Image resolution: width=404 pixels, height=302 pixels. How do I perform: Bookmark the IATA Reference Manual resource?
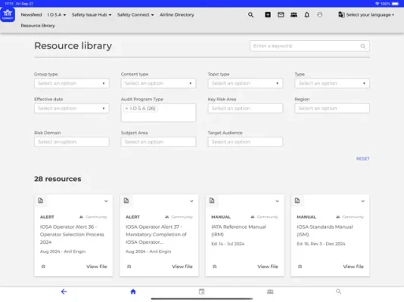point(215,267)
